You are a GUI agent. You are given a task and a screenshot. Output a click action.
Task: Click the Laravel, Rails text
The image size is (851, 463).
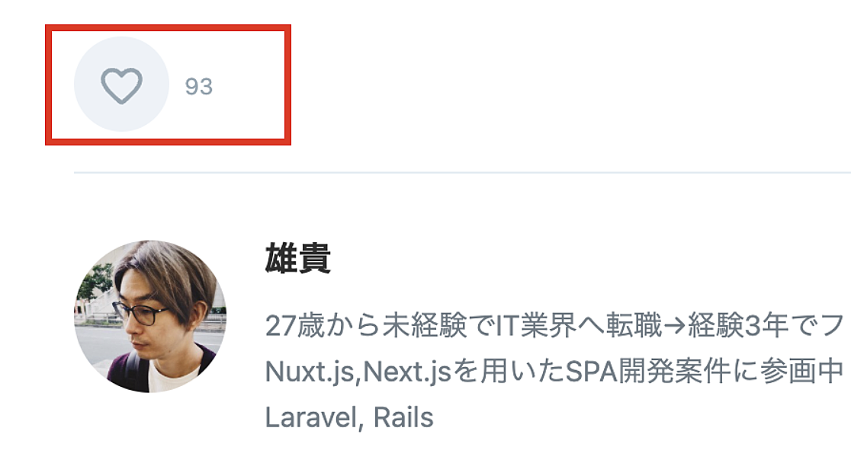click(x=349, y=418)
